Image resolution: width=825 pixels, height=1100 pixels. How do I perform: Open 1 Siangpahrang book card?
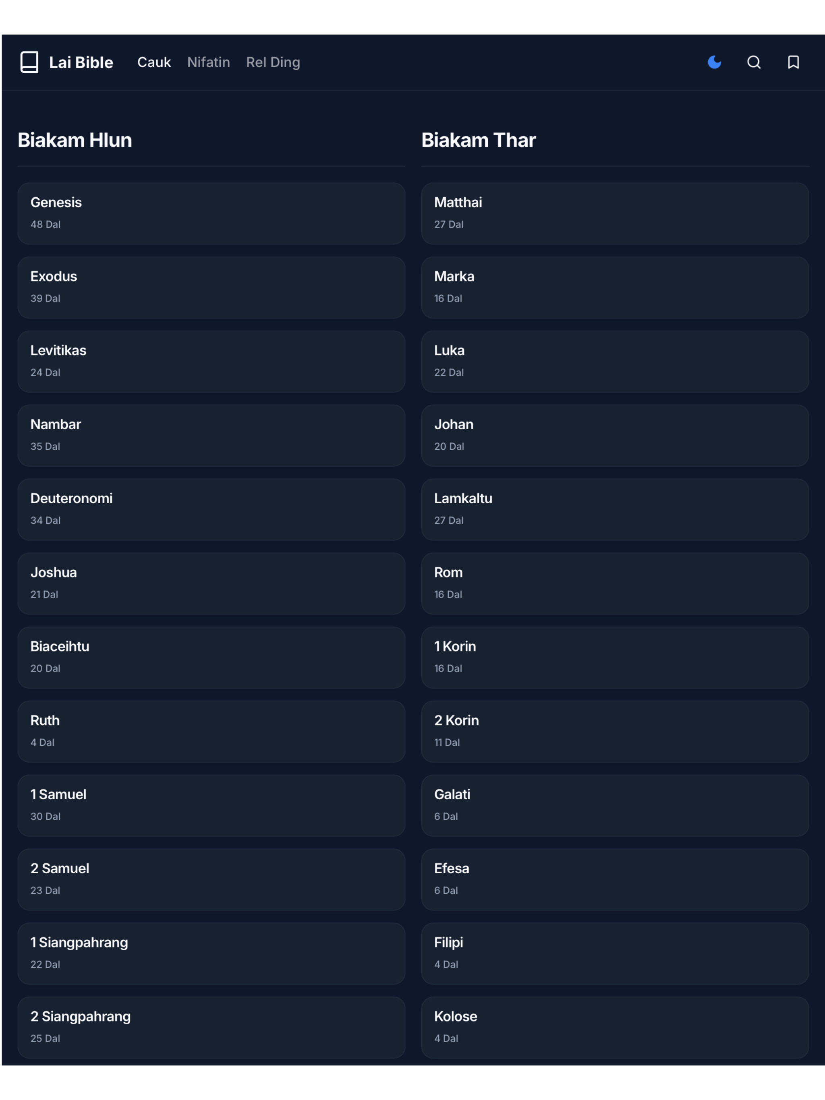click(x=211, y=953)
